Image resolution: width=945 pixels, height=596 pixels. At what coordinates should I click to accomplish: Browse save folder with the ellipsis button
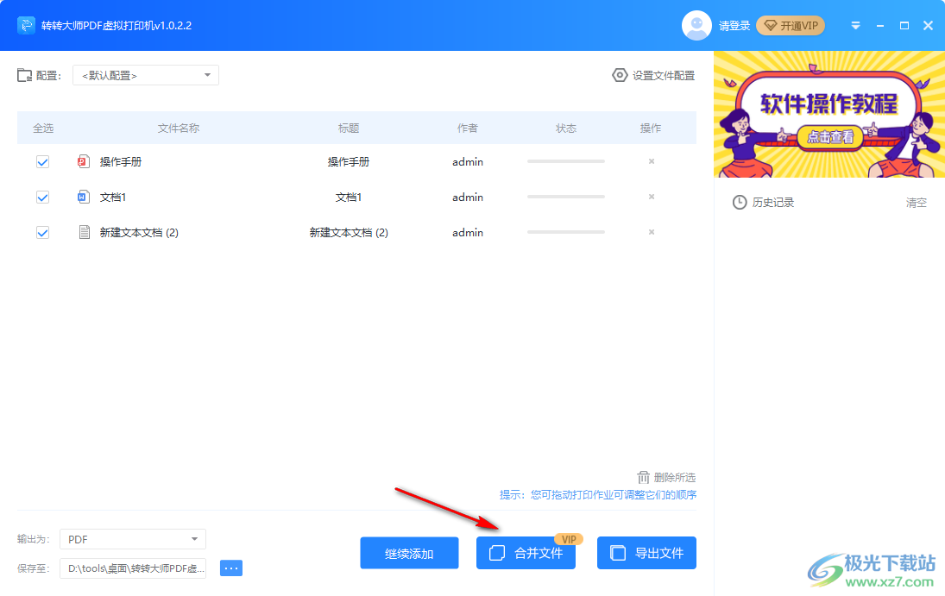(x=231, y=568)
